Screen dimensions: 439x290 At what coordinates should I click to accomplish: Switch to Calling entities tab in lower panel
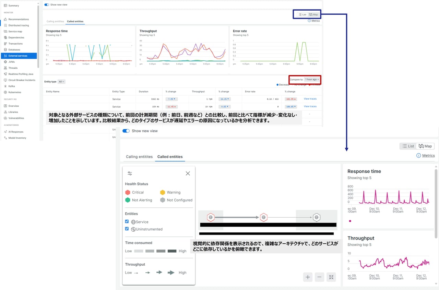coord(139,157)
